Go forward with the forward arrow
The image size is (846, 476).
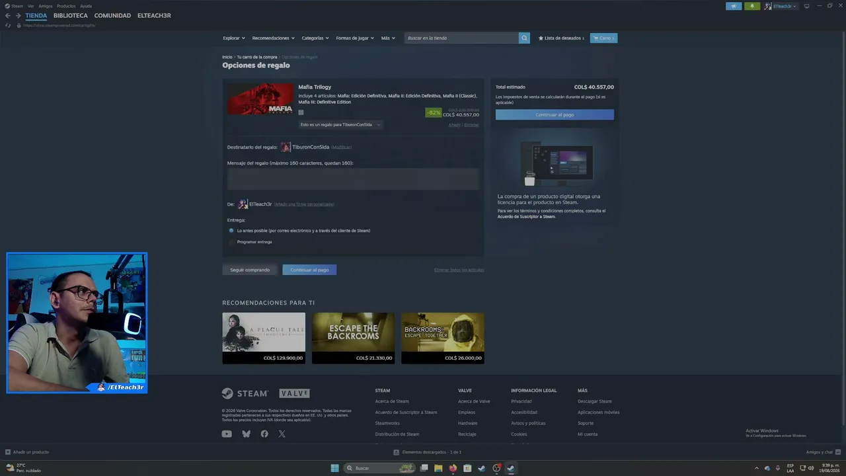tap(18, 16)
